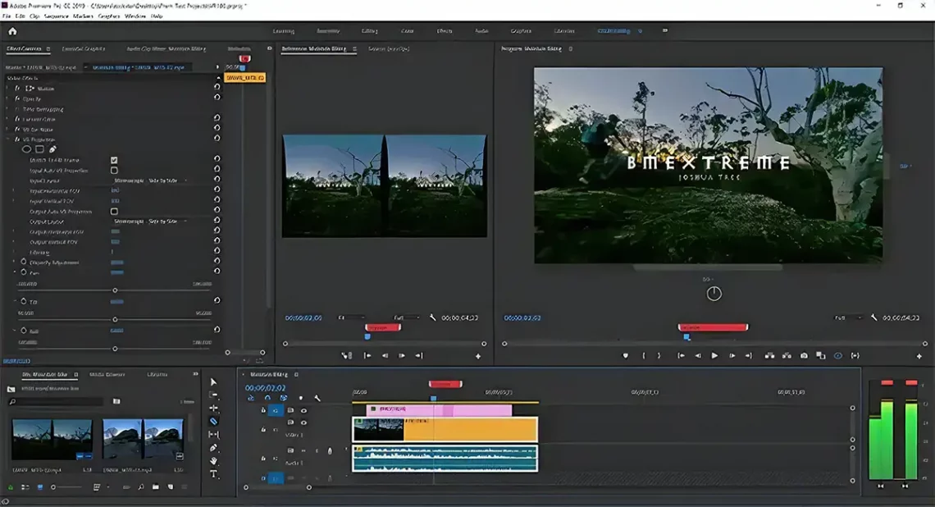Image resolution: width=935 pixels, height=507 pixels.
Task: Mark Out point in Program monitor
Action: (659, 355)
